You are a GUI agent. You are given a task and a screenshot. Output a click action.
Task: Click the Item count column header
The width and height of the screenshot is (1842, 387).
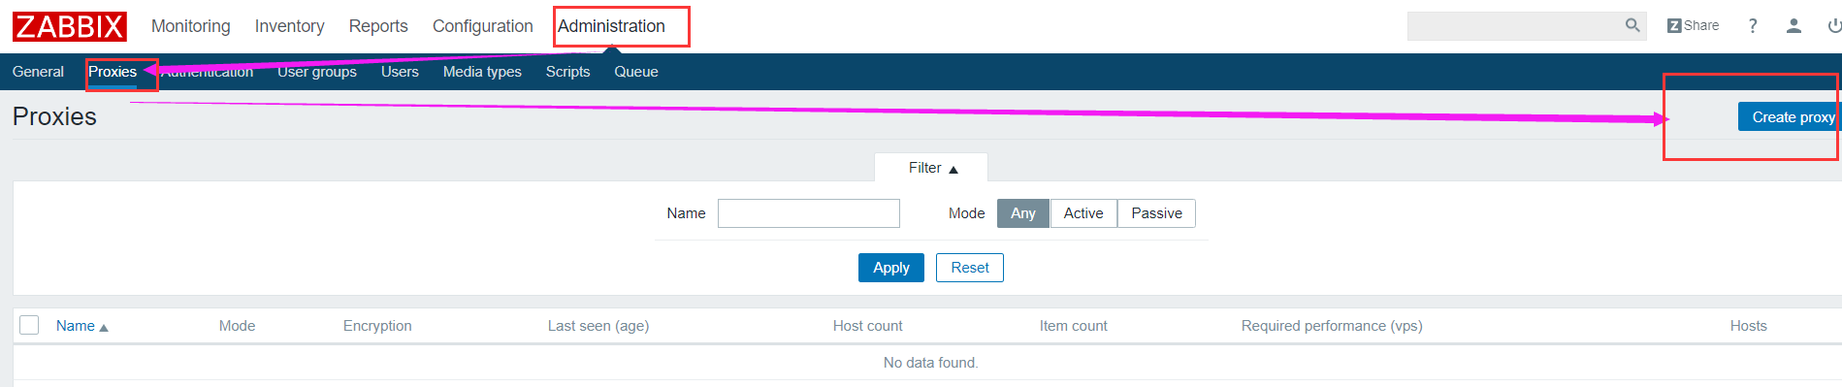click(x=1074, y=326)
